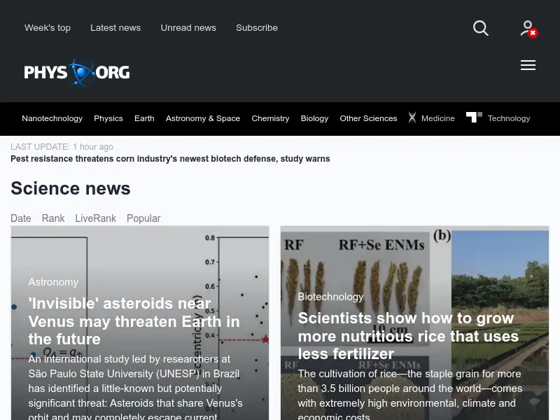Sort science news by Date
This screenshot has width=560, height=420.
(21, 218)
